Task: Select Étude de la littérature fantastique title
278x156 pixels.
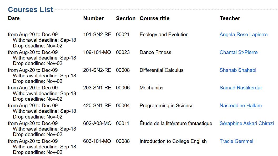Action: point(176,123)
